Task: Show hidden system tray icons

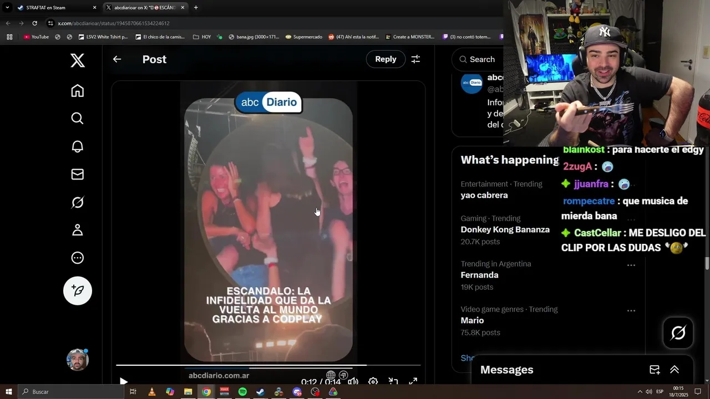Action: coord(640,392)
